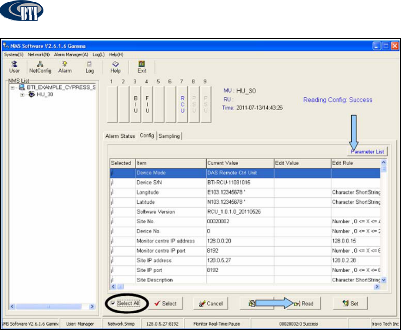Click the BTI_EXAMPLE_CYPRESS computer icon
The width and height of the screenshot is (401, 330).
tap(22, 87)
